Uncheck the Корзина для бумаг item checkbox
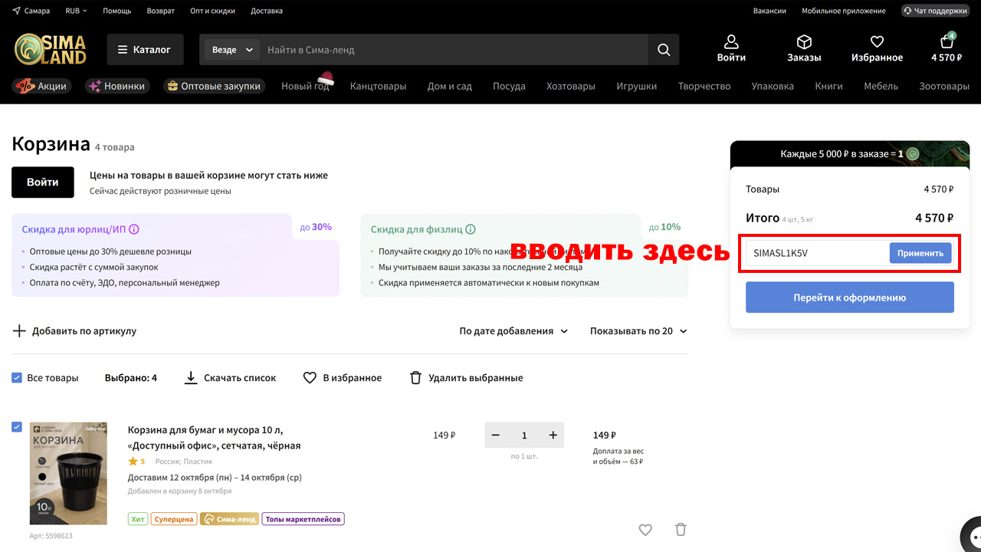The image size is (981, 552). click(17, 427)
